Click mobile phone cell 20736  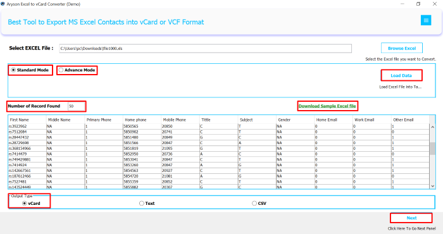click(180, 154)
